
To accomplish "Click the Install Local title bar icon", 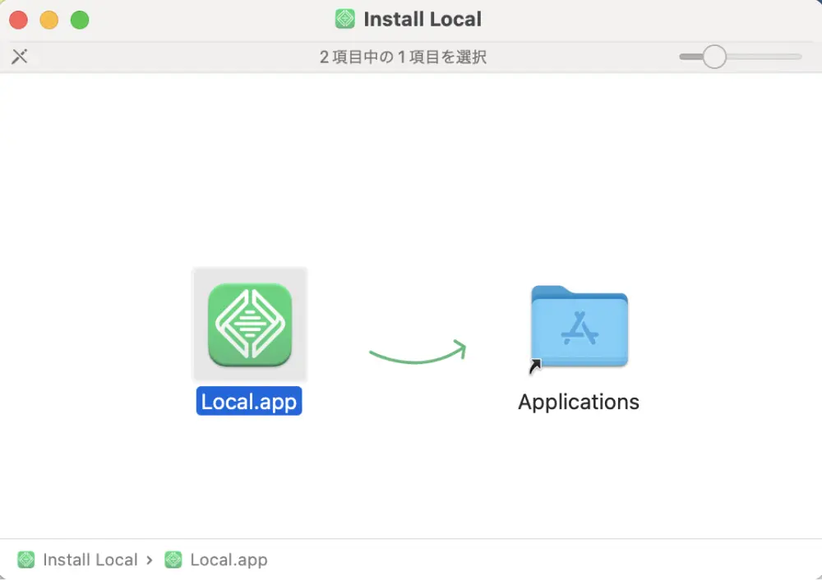I will 345,19.
